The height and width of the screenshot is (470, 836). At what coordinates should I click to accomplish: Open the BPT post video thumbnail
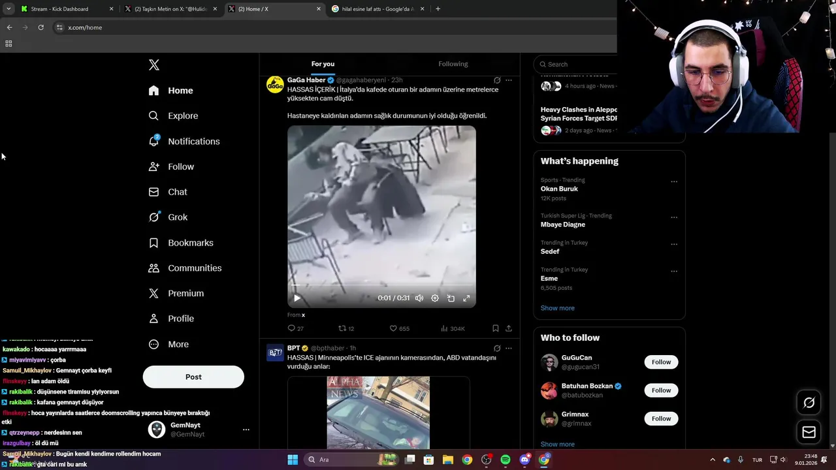pos(379,413)
